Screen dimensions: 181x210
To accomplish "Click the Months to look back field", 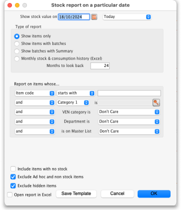I will pyautogui.click(x=100, y=66).
